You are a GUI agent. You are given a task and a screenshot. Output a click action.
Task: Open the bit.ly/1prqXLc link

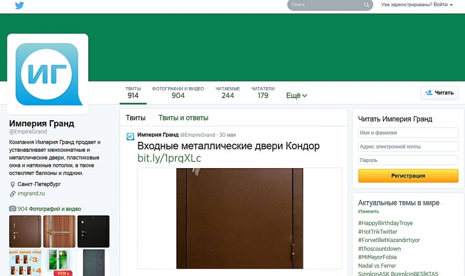coord(169,158)
